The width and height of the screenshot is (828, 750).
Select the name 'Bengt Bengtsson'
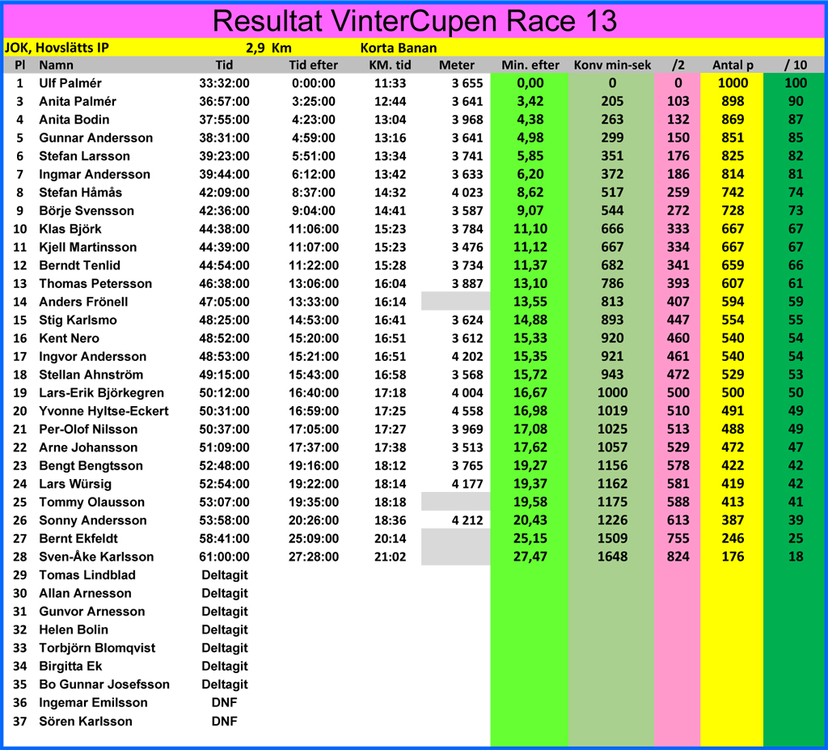(91, 466)
